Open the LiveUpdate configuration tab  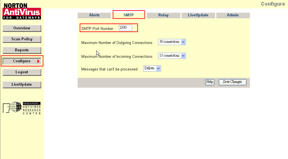point(198,15)
